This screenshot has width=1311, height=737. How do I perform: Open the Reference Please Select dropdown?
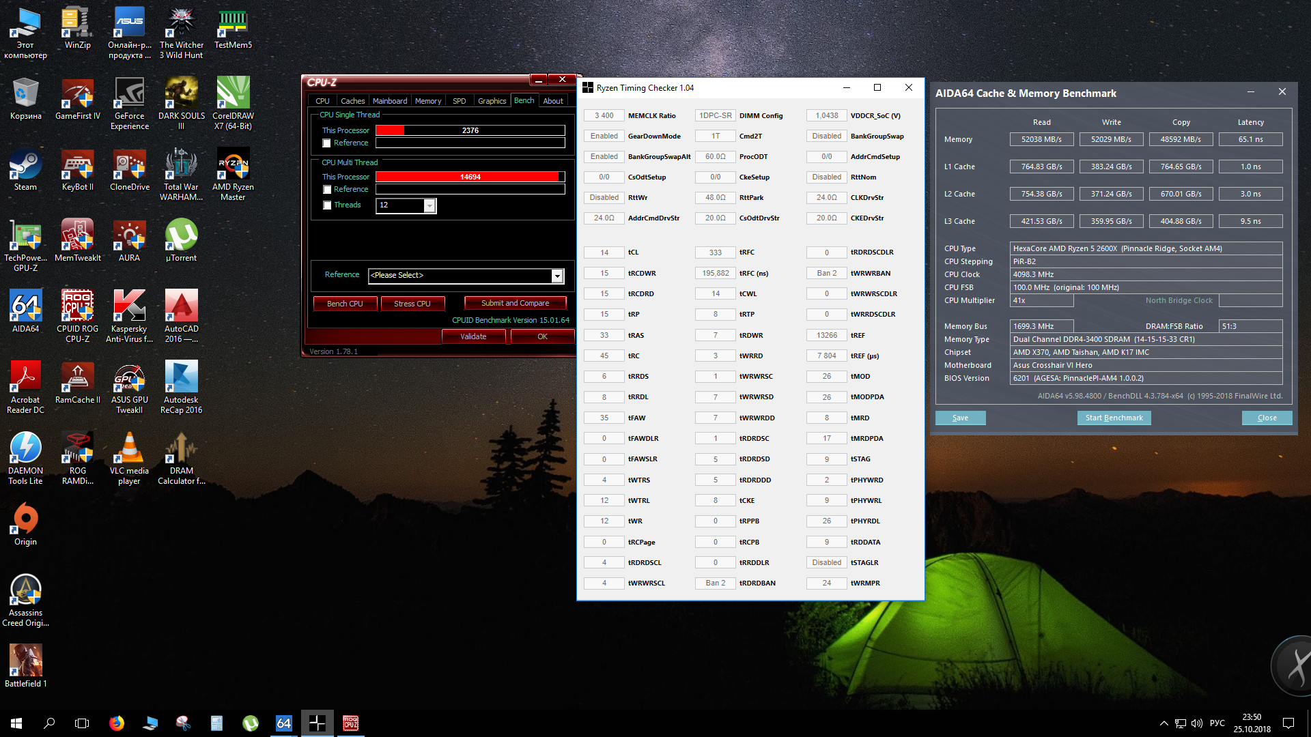[557, 276]
